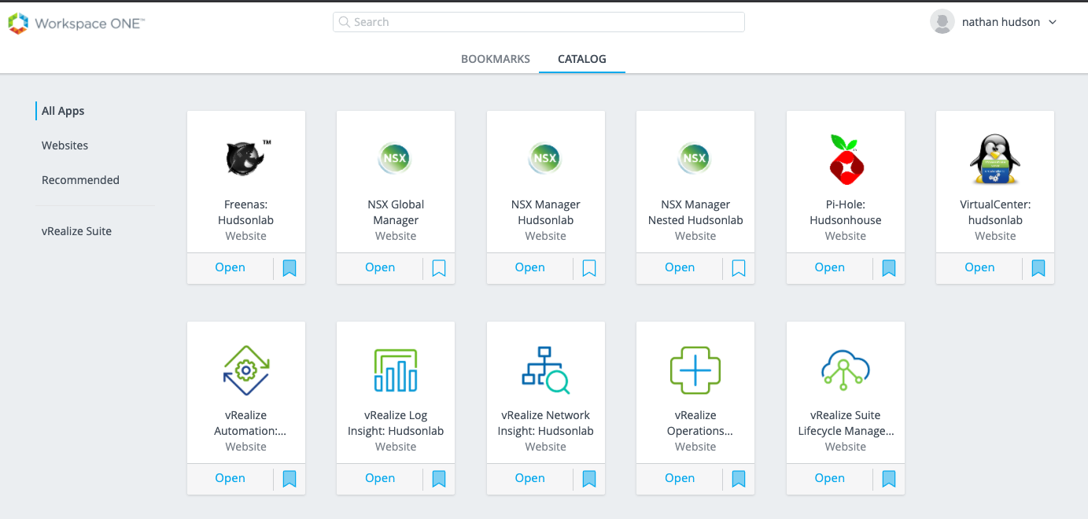The image size is (1088, 519).
Task: Click inside the Search field
Action: point(539,22)
